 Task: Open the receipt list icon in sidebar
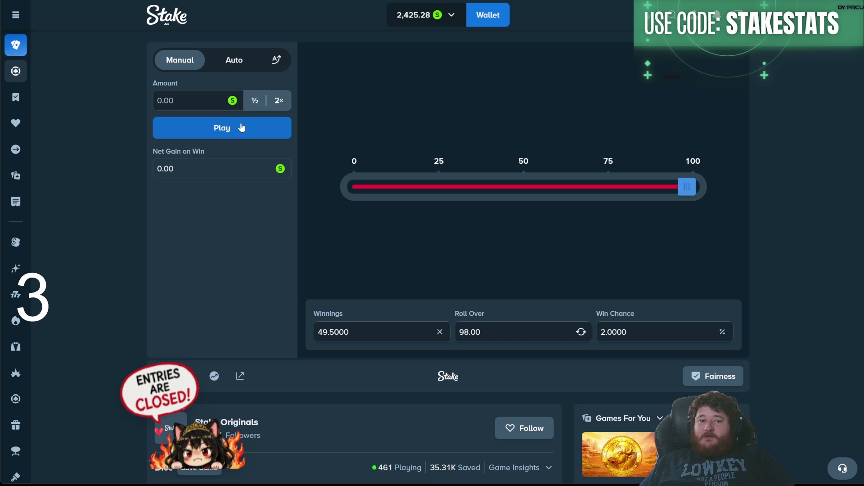coord(16,202)
